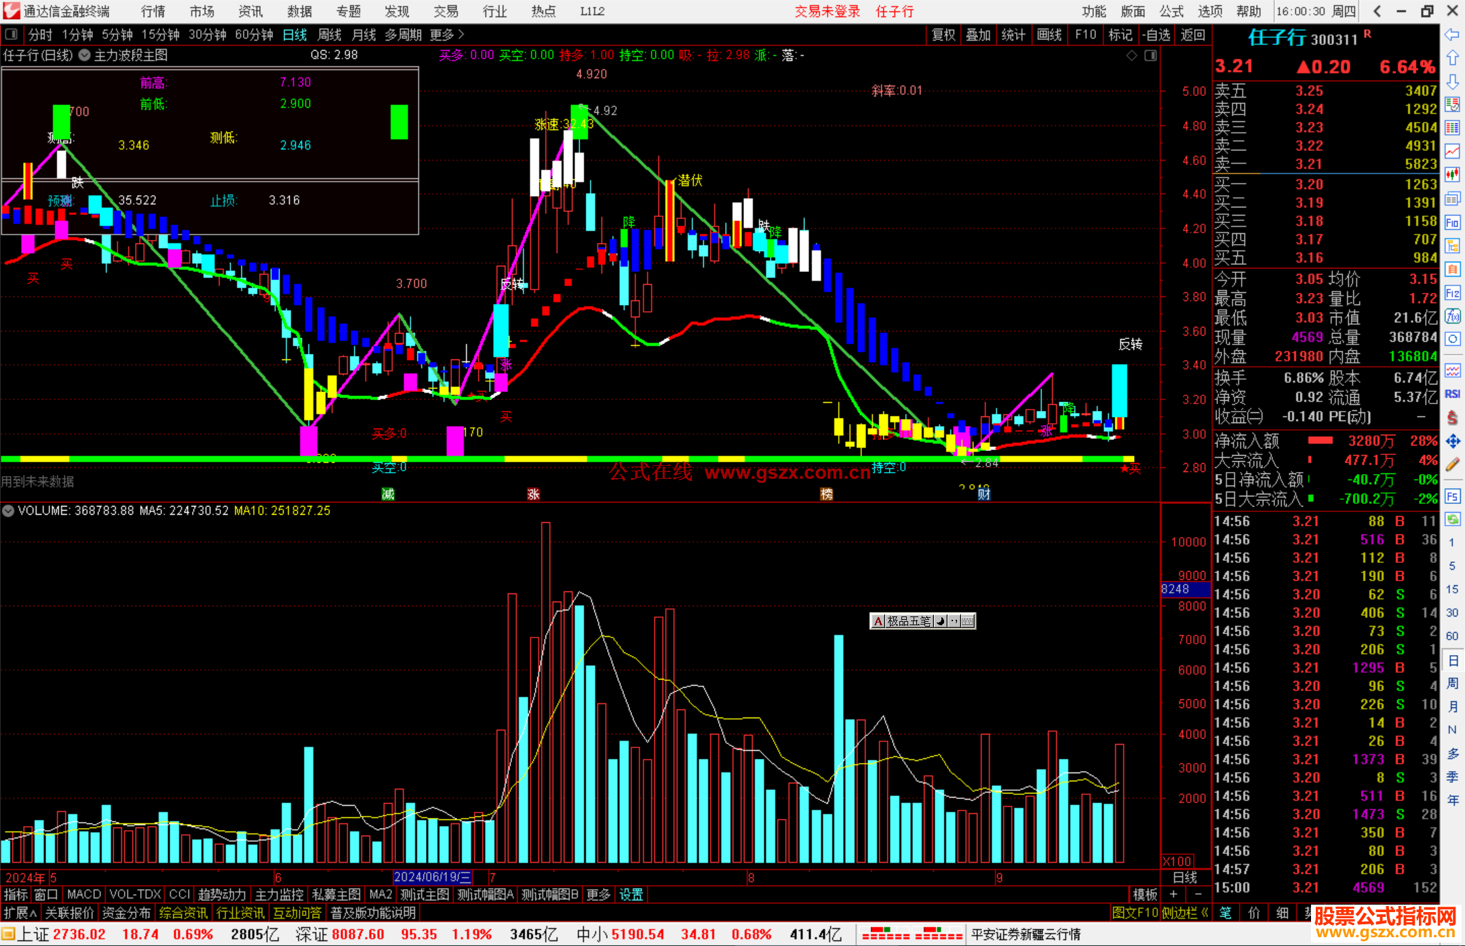Screen dimensions: 1465x946
Task: Toggle the 主力波段主图 indicator check circle
Action: click(84, 56)
